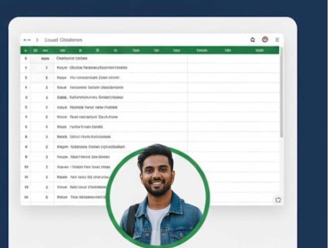
Task: Click the red circular icon in the toolbar
Action: click(x=265, y=39)
